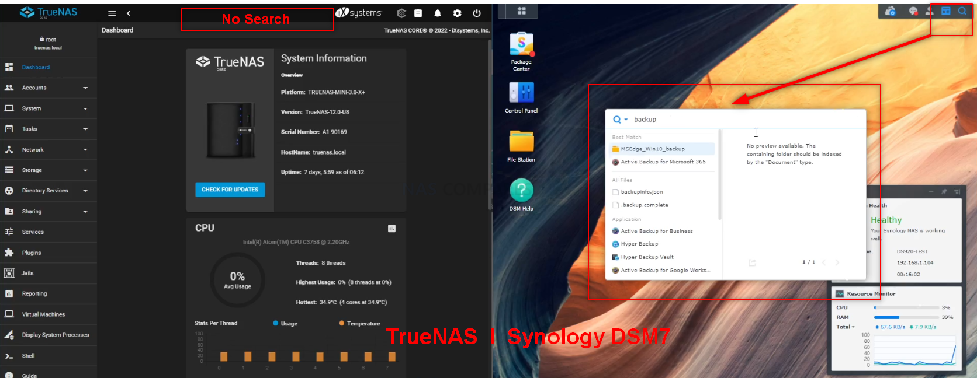Toggle the DSM widgets panel icon
This screenshot has width=977, height=378.
click(x=946, y=11)
